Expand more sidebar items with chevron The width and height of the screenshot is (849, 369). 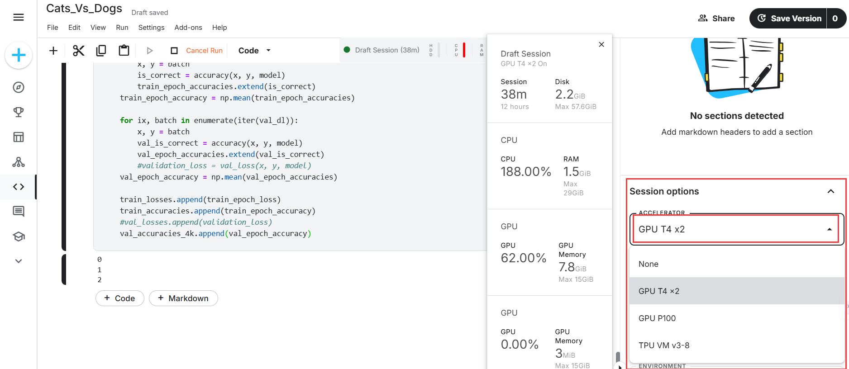[x=19, y=261]
